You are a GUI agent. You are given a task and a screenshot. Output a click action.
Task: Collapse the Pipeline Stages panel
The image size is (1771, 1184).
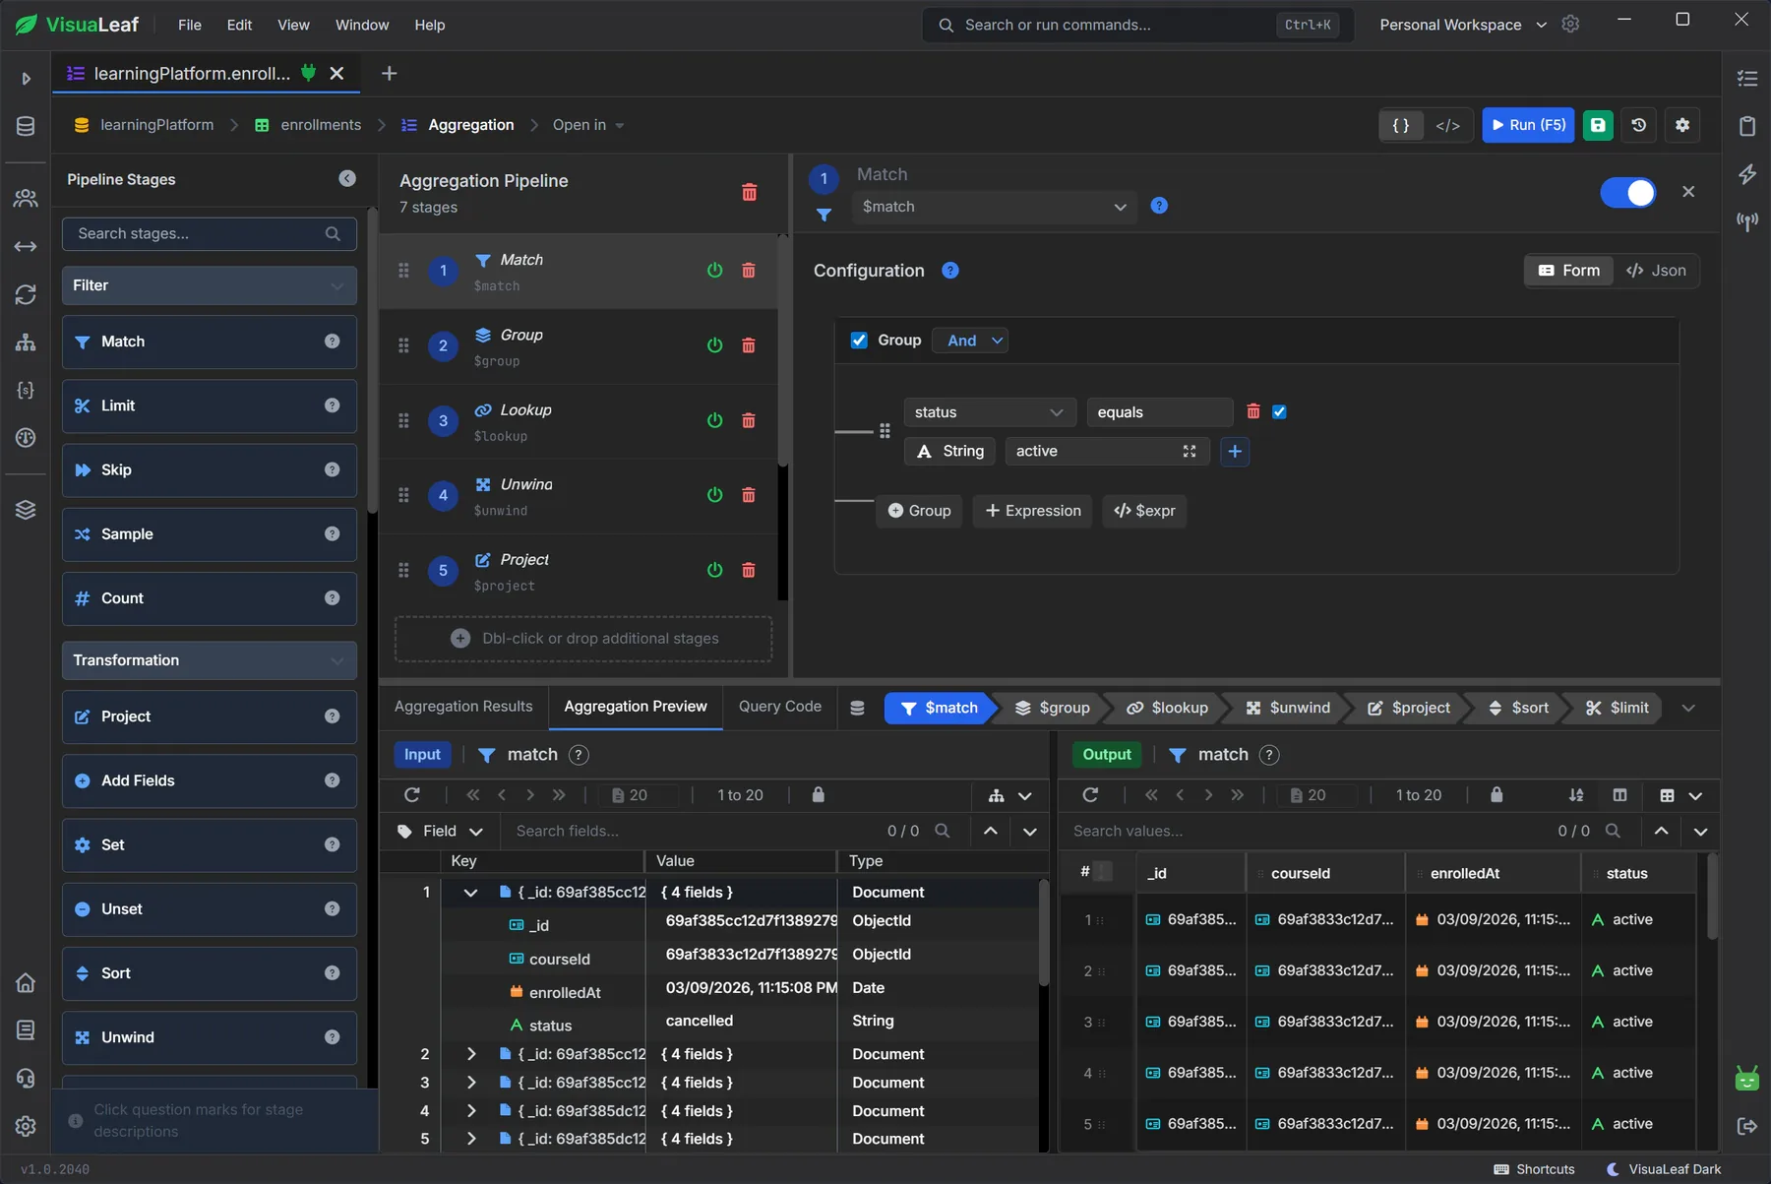tap(347, 178)
